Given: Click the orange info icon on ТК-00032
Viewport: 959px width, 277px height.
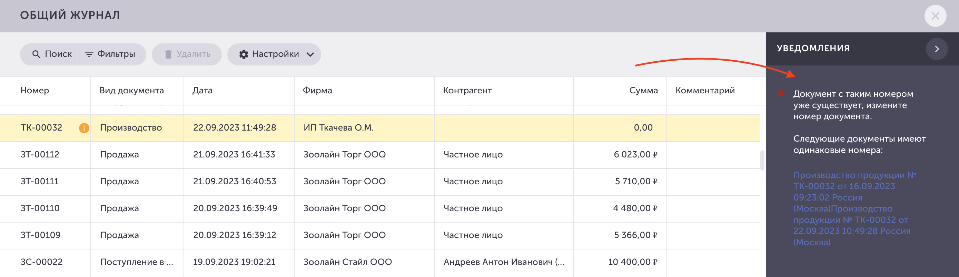Looking at the screenshot, I should tap(84, 128).
